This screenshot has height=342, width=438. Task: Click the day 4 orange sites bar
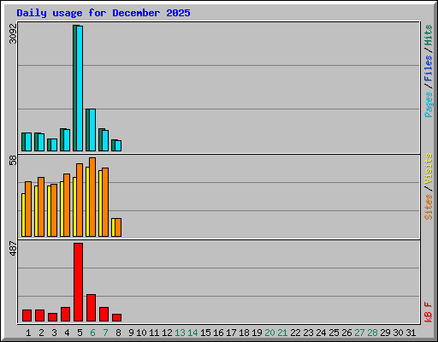67,205
